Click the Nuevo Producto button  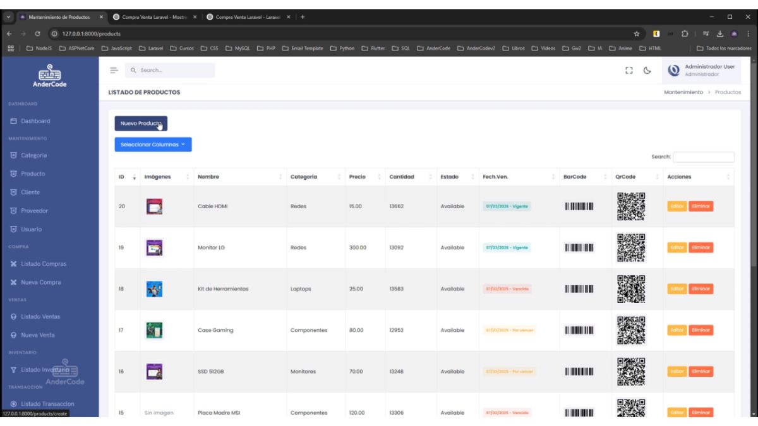tap(141, 124)
